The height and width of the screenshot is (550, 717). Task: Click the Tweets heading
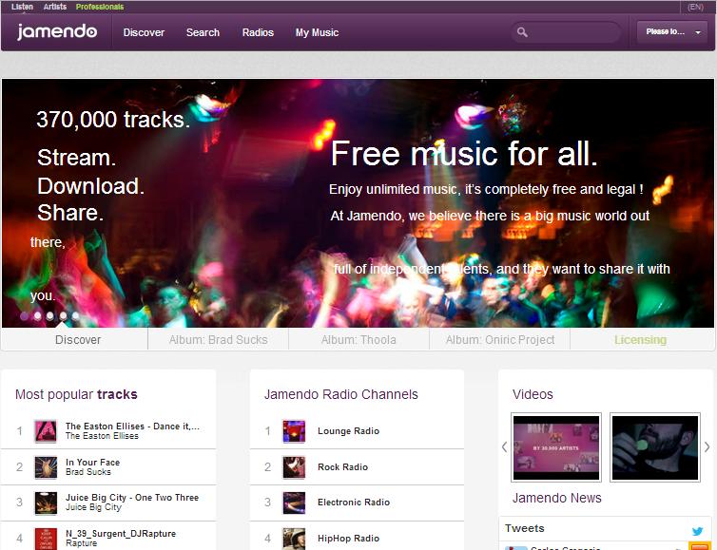[x=525, y=528]
